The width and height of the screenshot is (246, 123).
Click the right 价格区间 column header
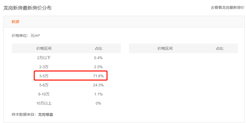click(x=165, y=48)
